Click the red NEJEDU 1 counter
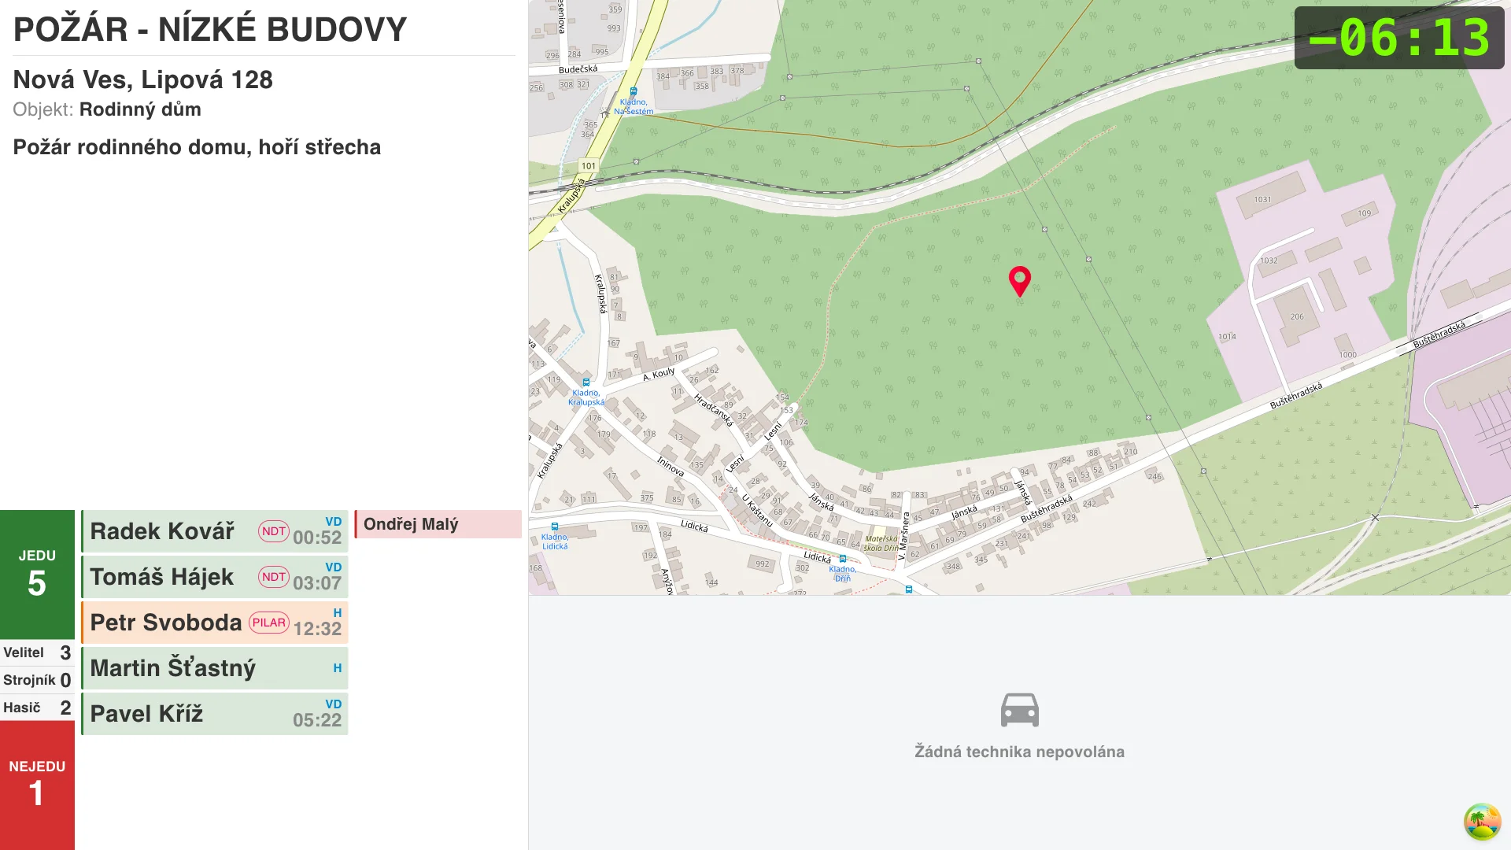Viewport: 1511px width, 850px height. point(37,785)
